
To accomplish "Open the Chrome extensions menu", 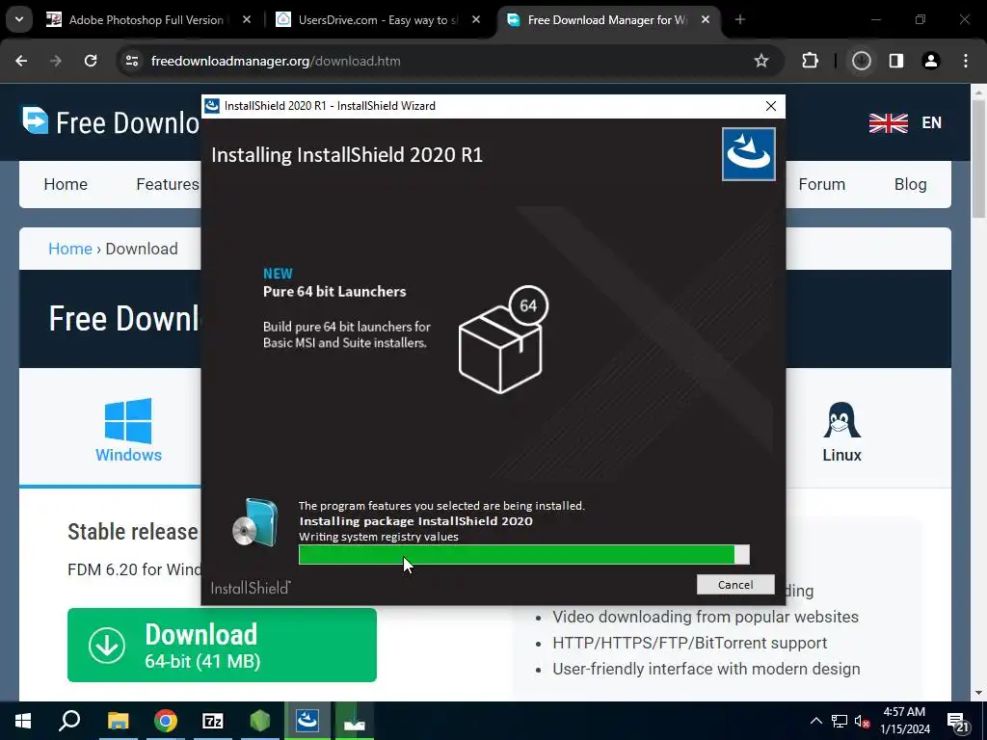I will point(810,61).
